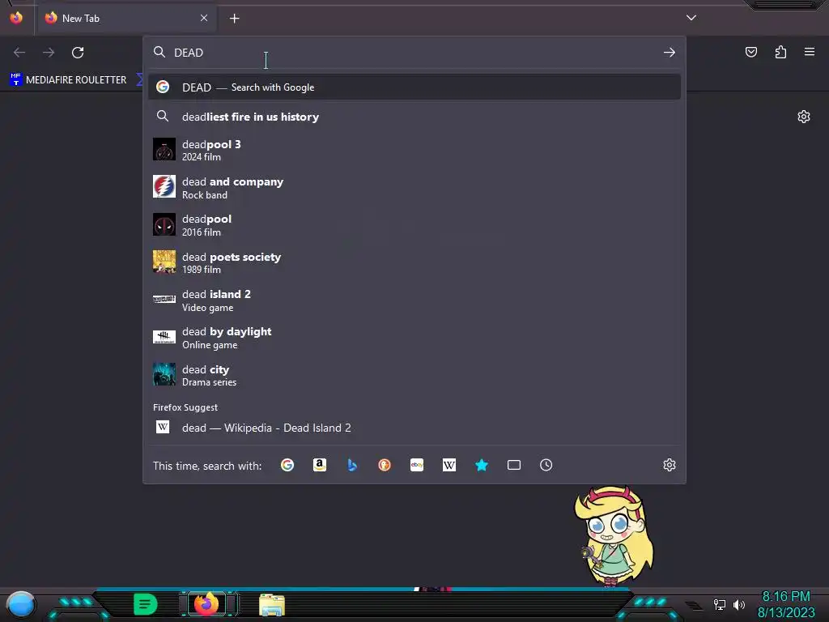Go back one page

click(x=19, y=53)
